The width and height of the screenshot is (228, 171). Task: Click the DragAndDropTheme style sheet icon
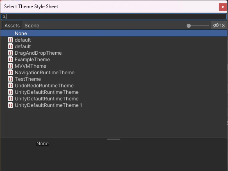[11, 53]
